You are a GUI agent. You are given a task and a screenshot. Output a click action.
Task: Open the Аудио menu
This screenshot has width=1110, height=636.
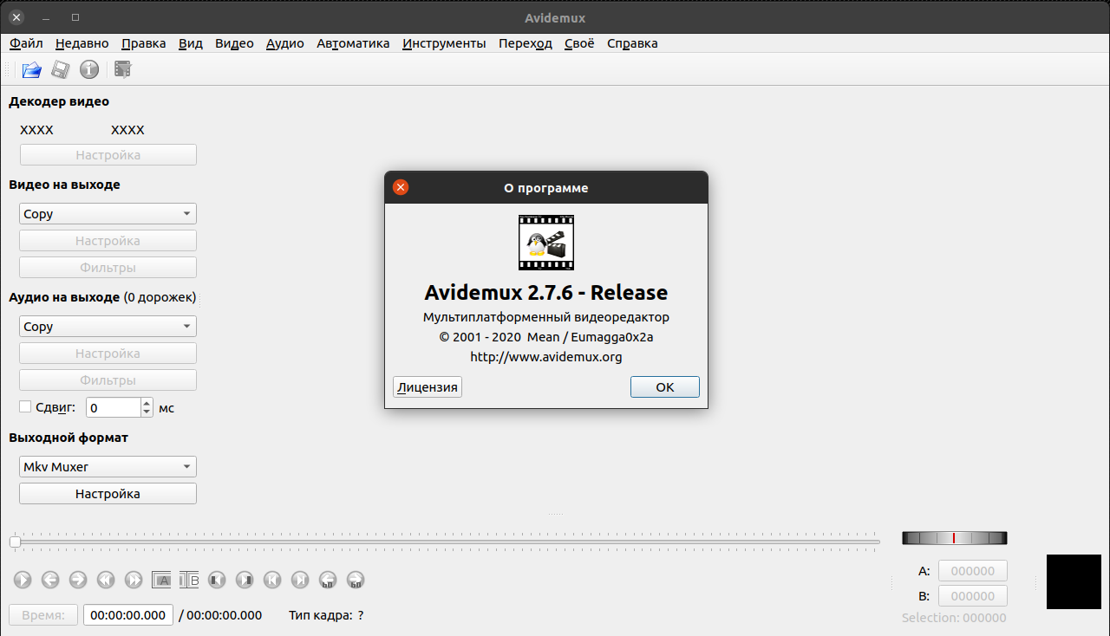click(285, 43)
